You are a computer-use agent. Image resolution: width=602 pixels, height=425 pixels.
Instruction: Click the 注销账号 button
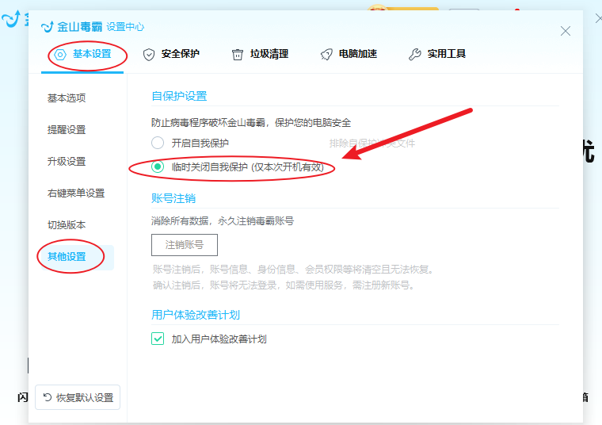(x=185, y=245)
